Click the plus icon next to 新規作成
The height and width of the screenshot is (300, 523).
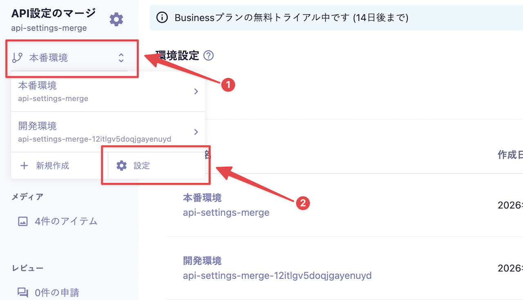point(25,166)
